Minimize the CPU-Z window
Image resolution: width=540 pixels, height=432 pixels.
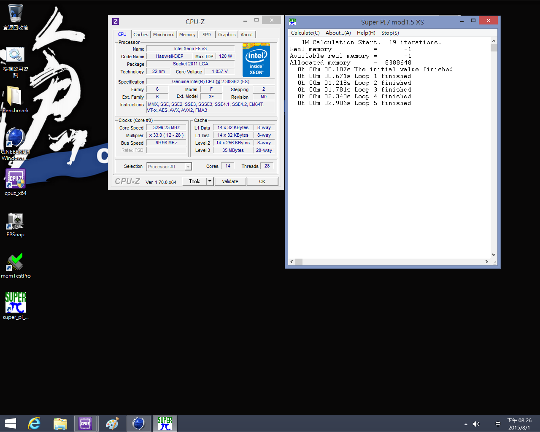coord(245,20)
